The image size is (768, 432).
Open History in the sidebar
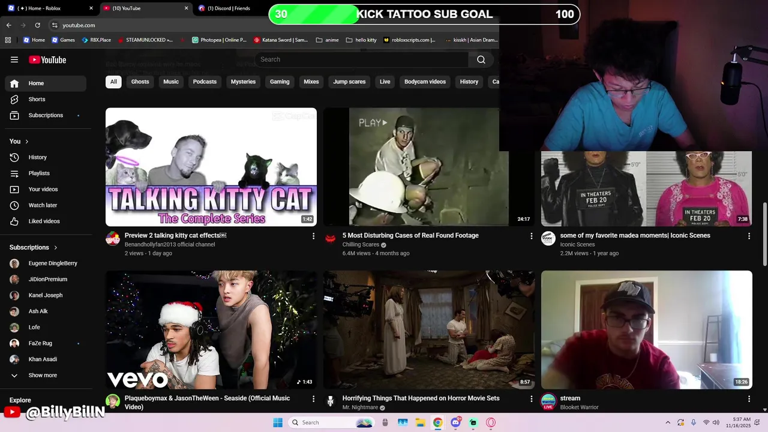46,157
